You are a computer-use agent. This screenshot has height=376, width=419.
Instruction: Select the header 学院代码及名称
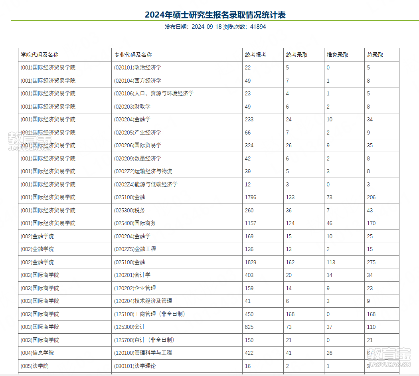point(40,55)
